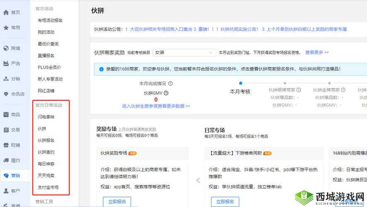Click 本月考核 blue progress step dot
The height and width of the screenshot is (207, 367).
pos(241,83)
